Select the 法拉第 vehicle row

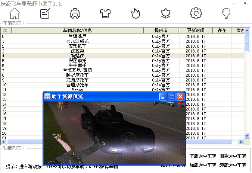click(x=122, y=51)
